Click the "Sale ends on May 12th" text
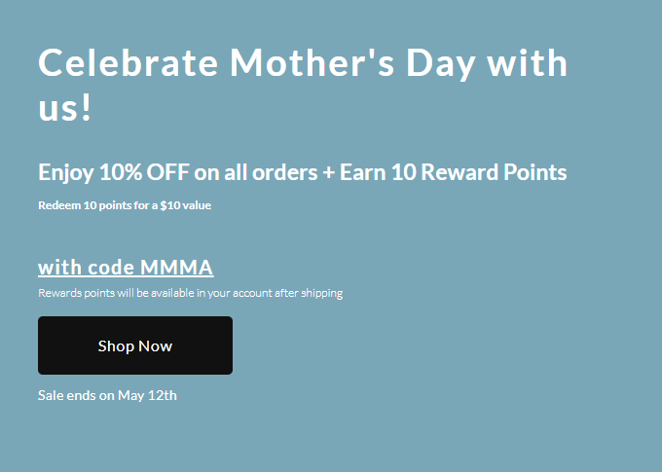This screenshot has width=662, height=472. [x=107, y=395]
